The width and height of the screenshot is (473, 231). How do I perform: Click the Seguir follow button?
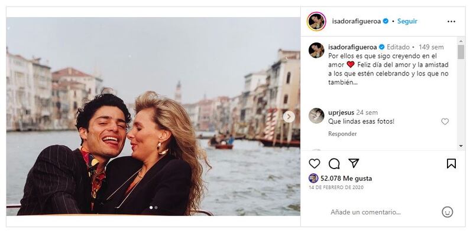tap(407, 21)
